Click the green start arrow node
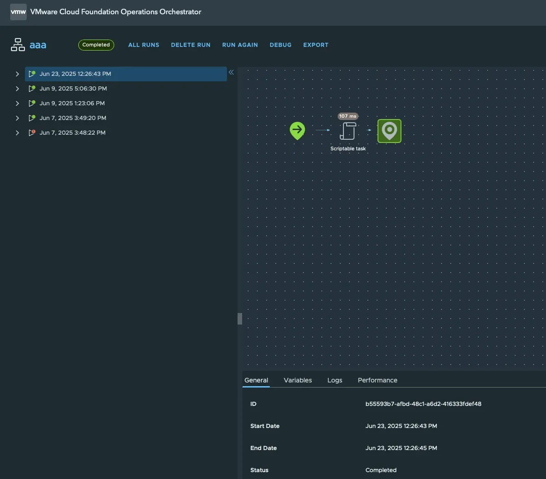 pyautogui.click(x=297, y=131)
